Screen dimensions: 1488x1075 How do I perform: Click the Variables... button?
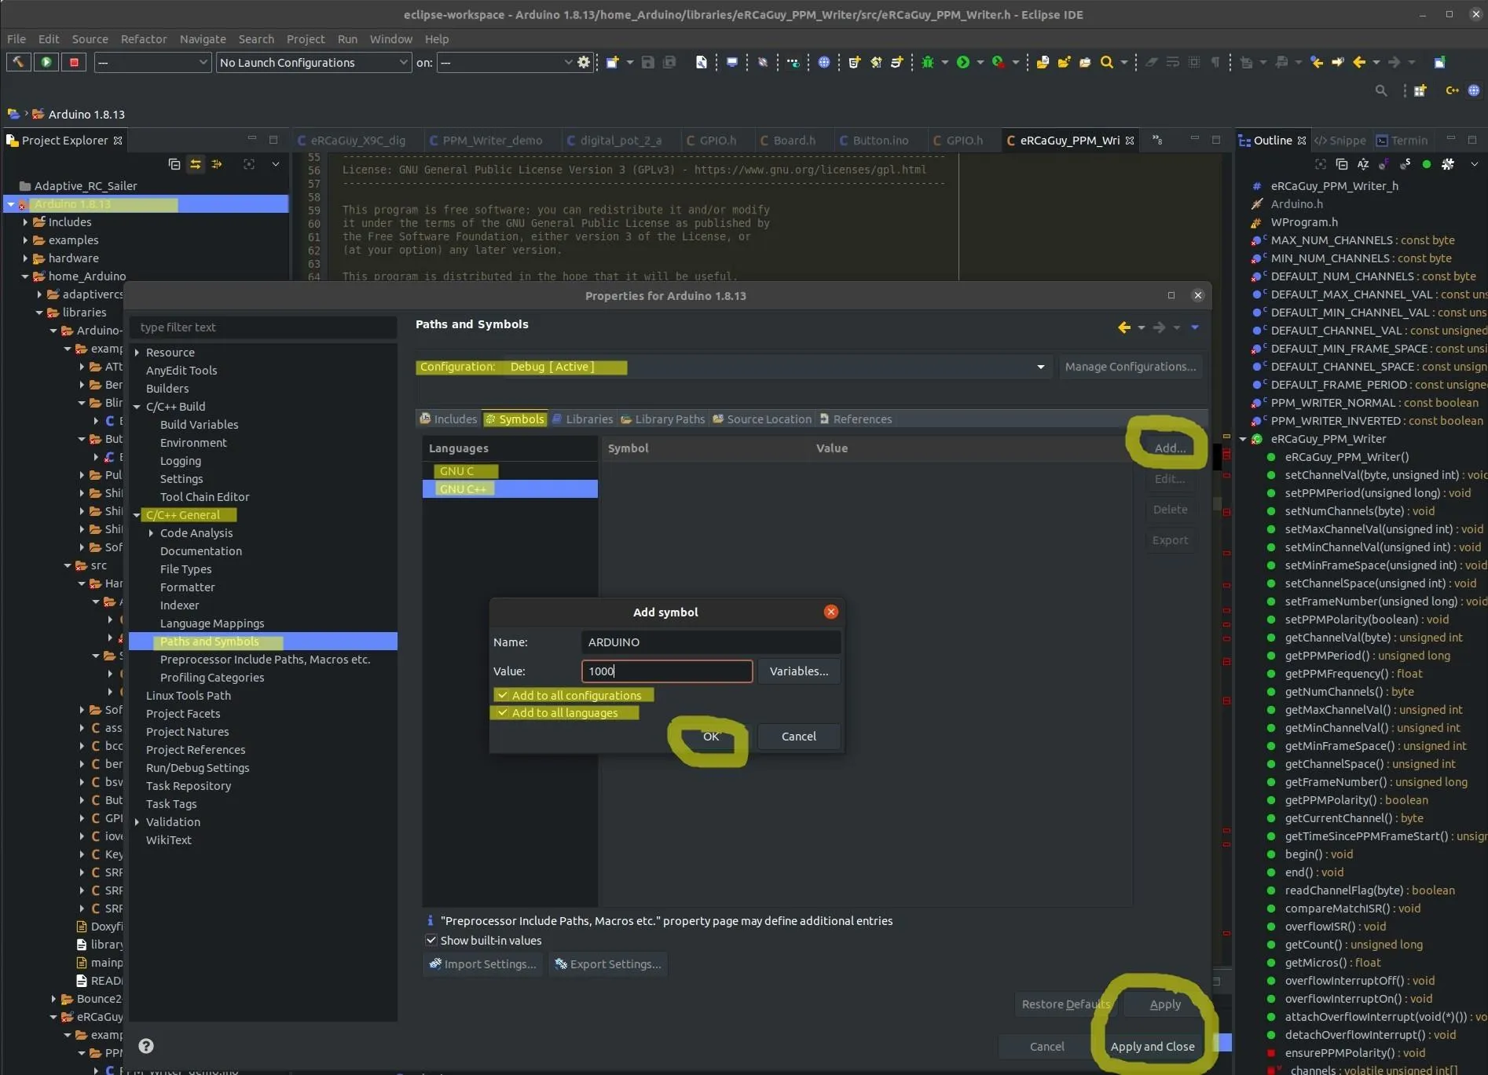pos(799,671)
